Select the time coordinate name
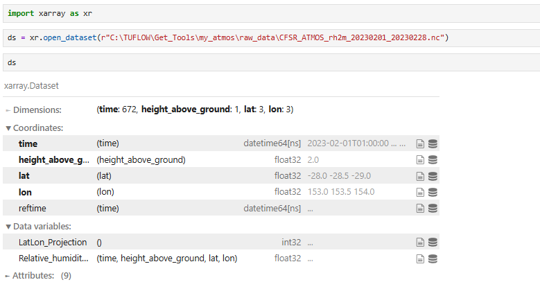Screen dimensions: 540x289 [x=28, y=144]
